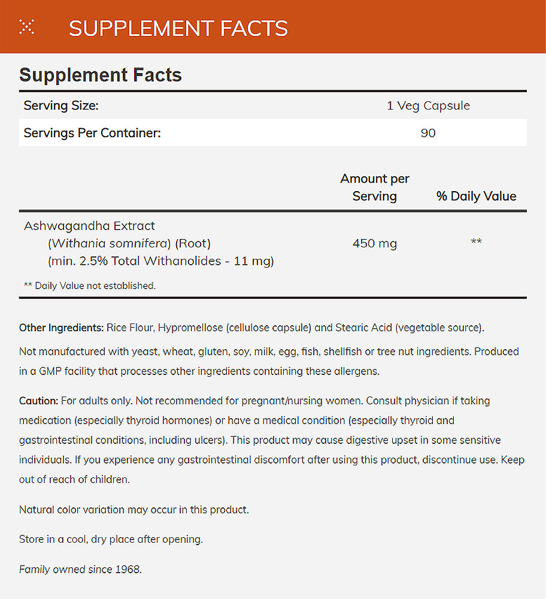Screen dimensions: 546x599
Task: Click the Total Withanolides 11 mg line
Action: click(x=160, y=261)
